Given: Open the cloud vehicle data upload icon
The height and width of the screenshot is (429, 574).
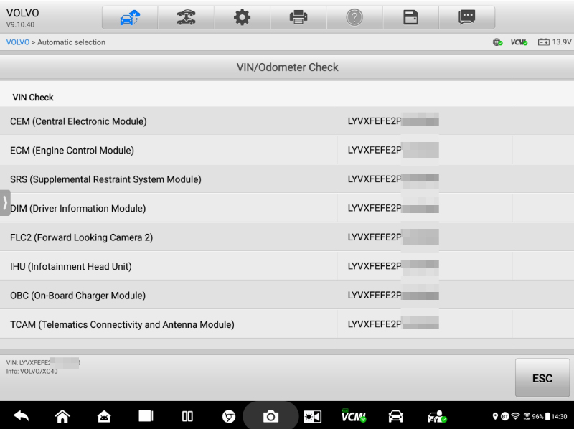Looking at the screenshot, I should [x=129, y=17].
